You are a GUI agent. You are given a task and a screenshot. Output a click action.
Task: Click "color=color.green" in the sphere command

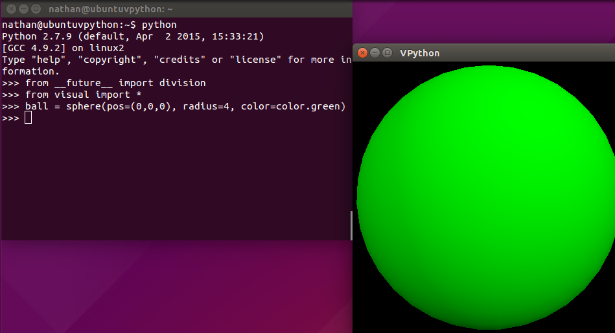[x=293, y=106]
